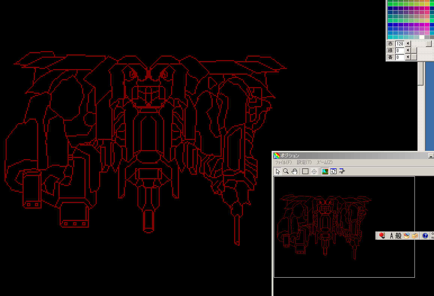This screenshot has height=296, width=434.
Task: Click the refresh view icon
Action: click(333, 171)
